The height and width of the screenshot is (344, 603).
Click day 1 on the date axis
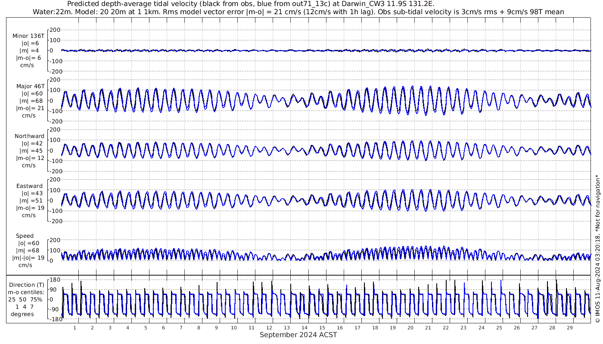click(x=75, y=328)
